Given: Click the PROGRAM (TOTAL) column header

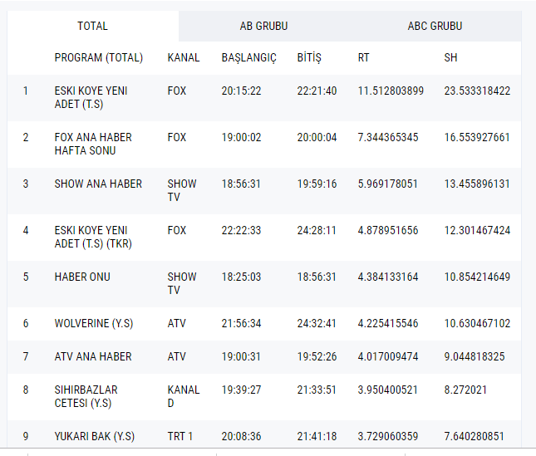Looking at the screenshot, I should pos(98,57).
